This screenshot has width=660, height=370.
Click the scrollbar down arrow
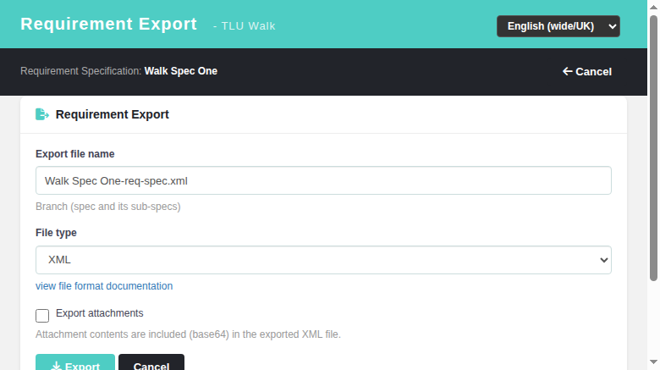[653, 362]
